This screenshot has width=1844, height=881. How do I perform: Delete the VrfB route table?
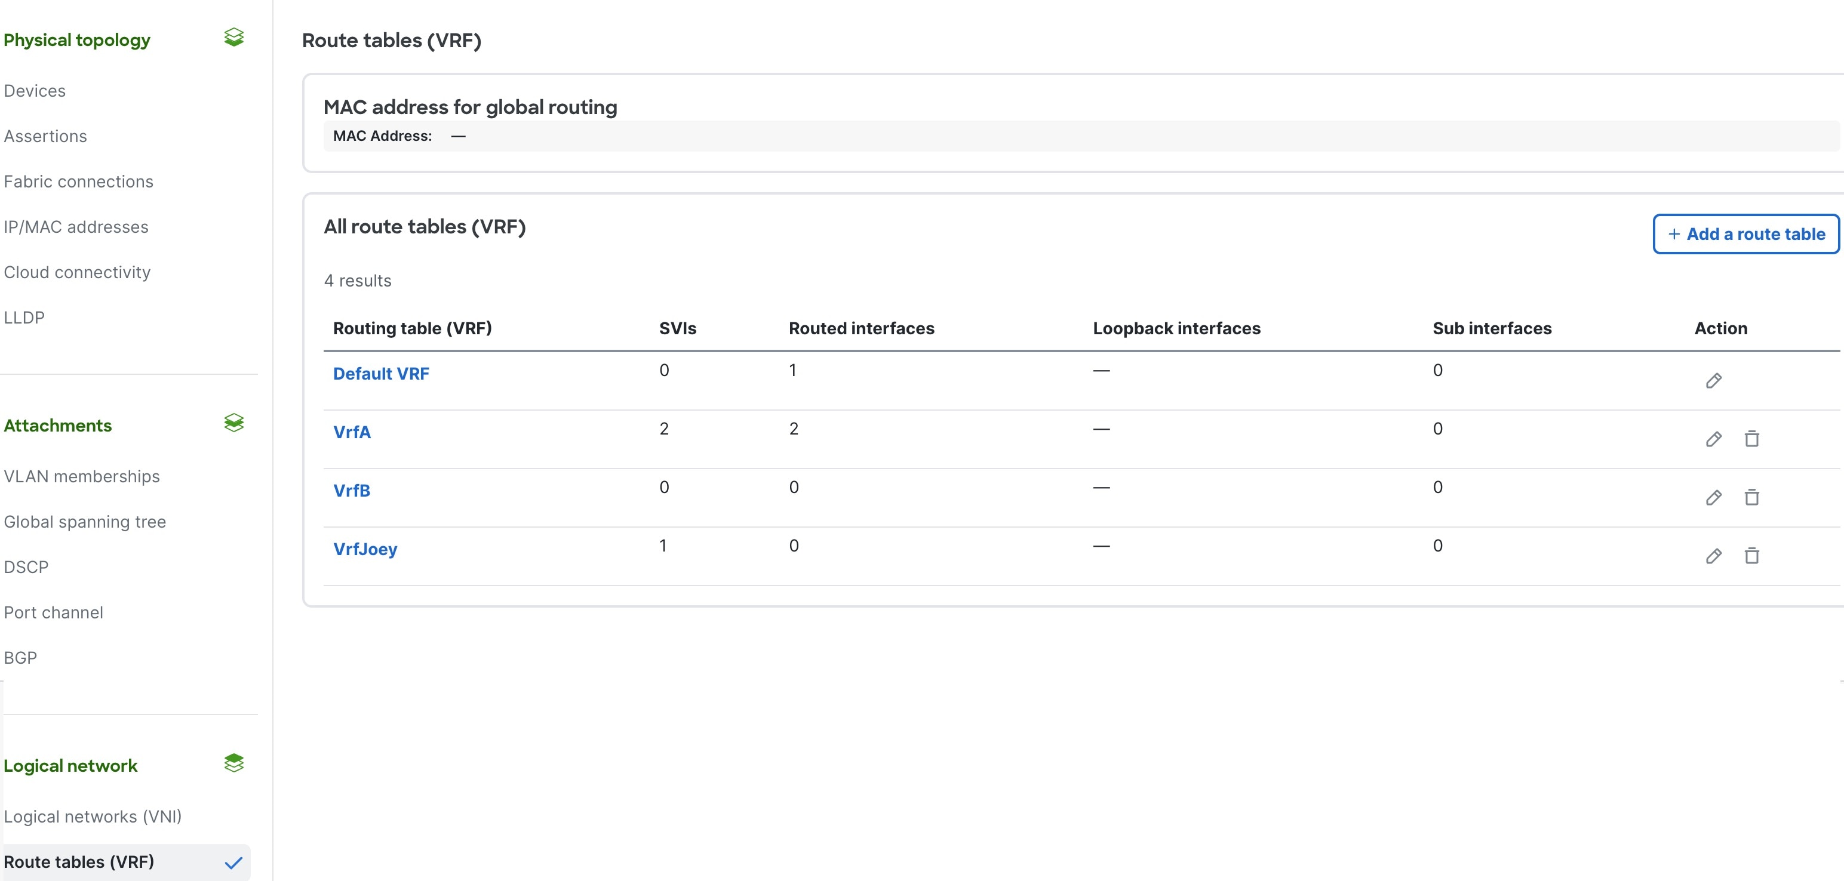point(1751,497)
